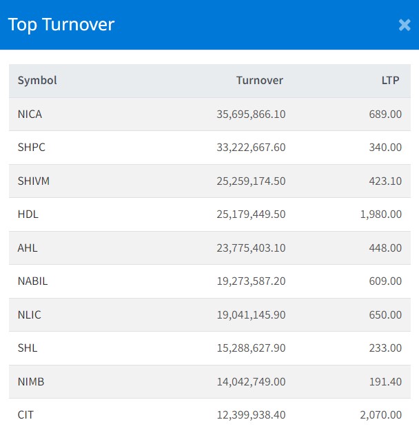Screen dimensions: 419x431
Task: Open the CIT symbol row
Action: [25, 415]
